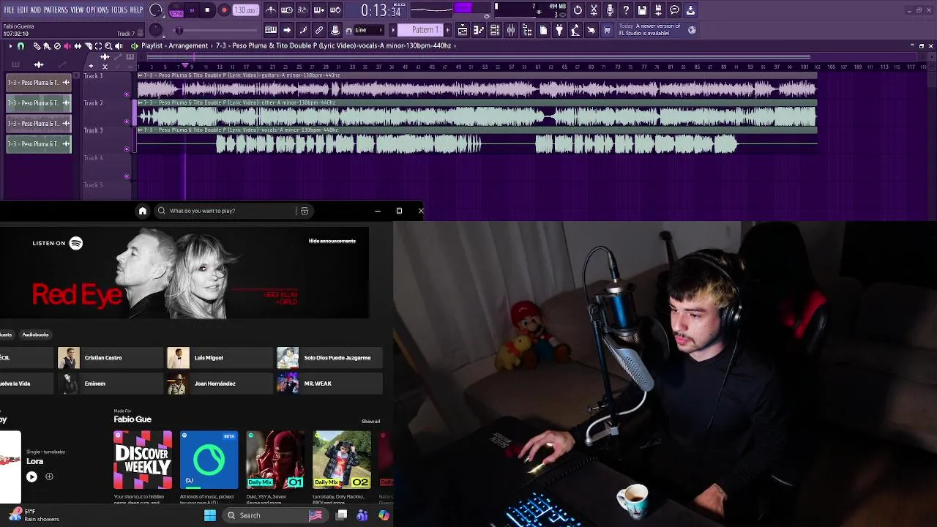Open the plugin picker plug icon
The width and height of the screenshot is (937, 527).
coord(559,30)
